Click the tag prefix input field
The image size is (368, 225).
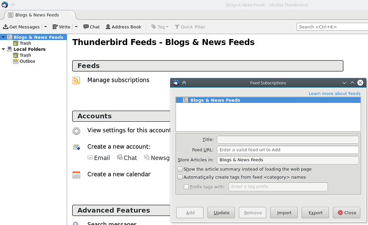click(278, 186)
